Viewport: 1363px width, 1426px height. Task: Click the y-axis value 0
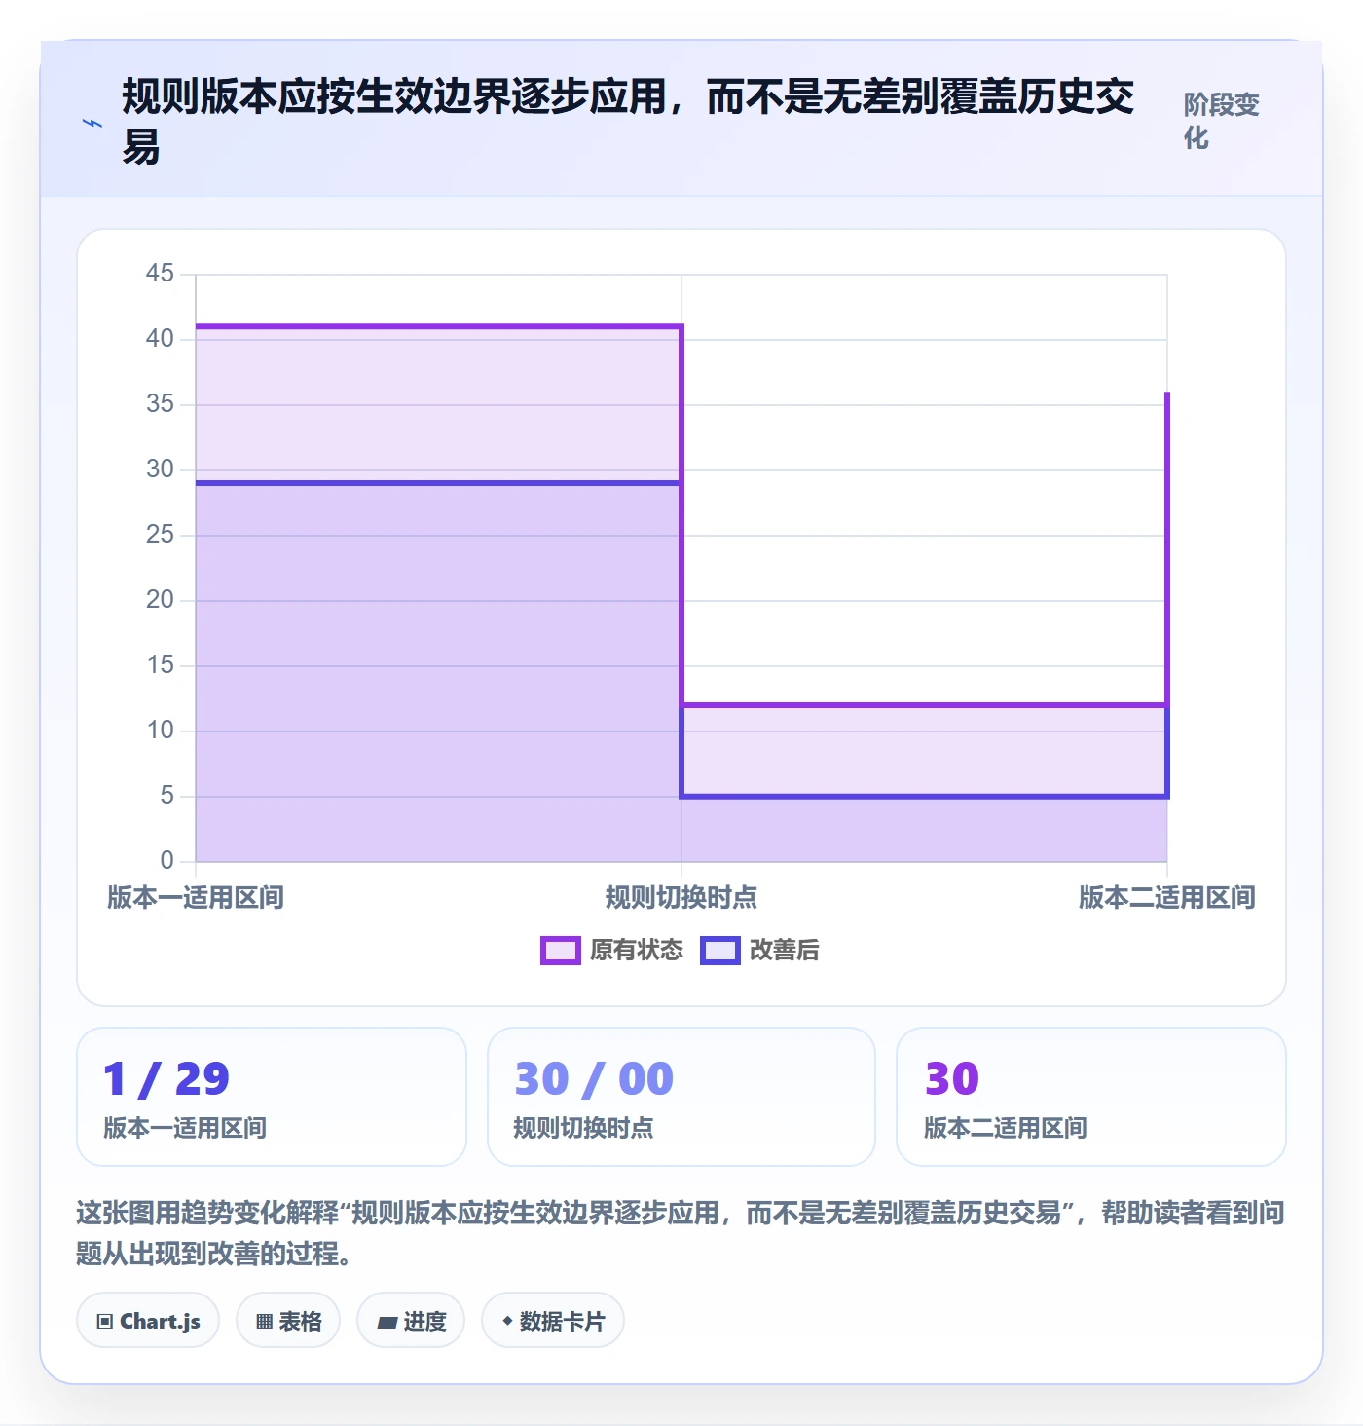pos(167,861)
